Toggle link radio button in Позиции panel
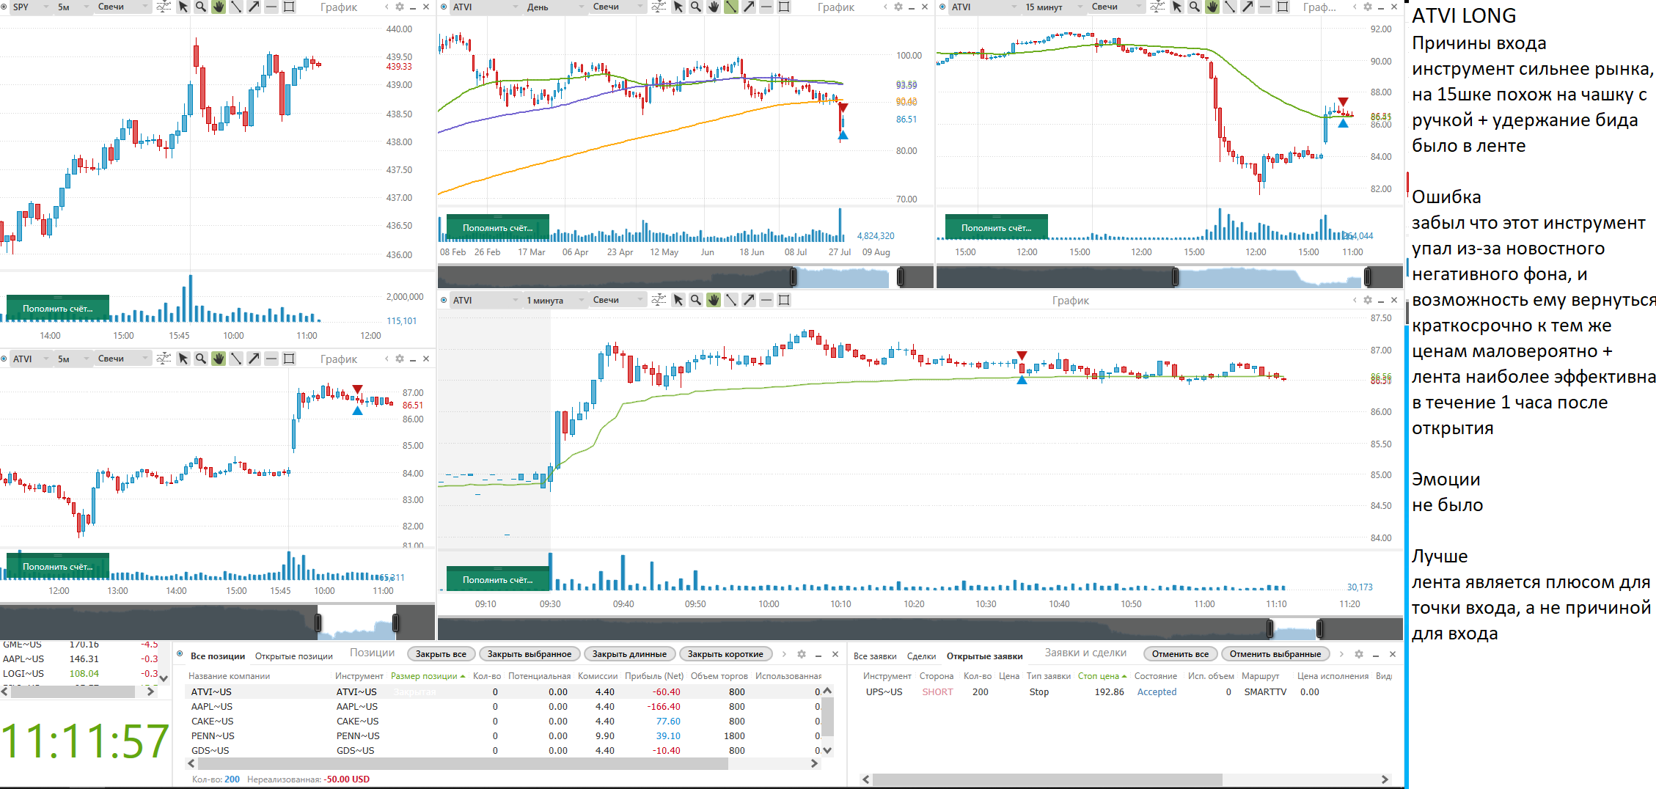This screenshot has height=789, width=1656. click(x=180, y=654)
